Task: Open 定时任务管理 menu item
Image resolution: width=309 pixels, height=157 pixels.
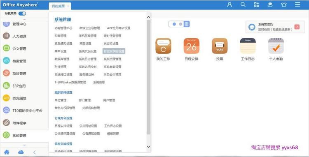Action: [x=112, y=36]
